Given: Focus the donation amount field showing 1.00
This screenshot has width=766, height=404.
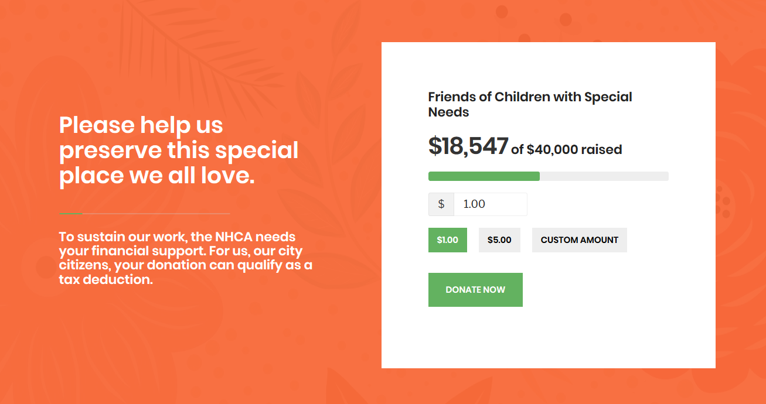Looking at the screenshot, I should tap(491, 204).
